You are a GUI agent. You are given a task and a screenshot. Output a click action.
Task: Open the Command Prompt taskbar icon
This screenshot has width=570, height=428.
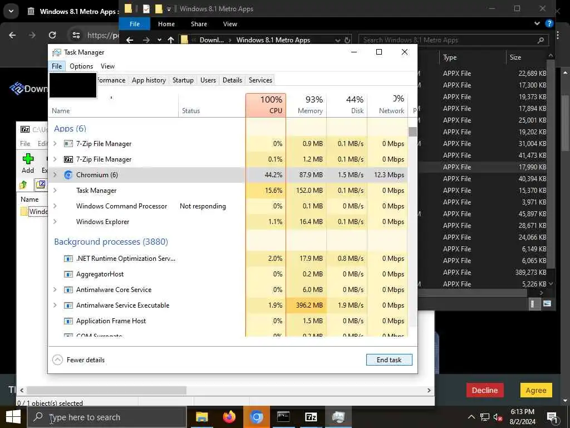(x=283, y=417)
